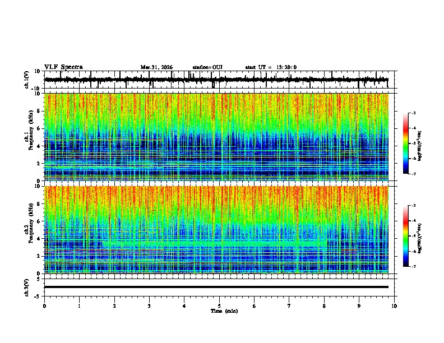Screen dimensions: 444x343
Task: Click the "5" tick on ch.3(V) axis
Action: pos(39,279)
